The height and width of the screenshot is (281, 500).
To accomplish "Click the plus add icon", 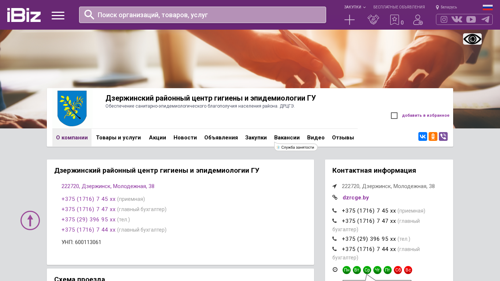I will 350,20.
